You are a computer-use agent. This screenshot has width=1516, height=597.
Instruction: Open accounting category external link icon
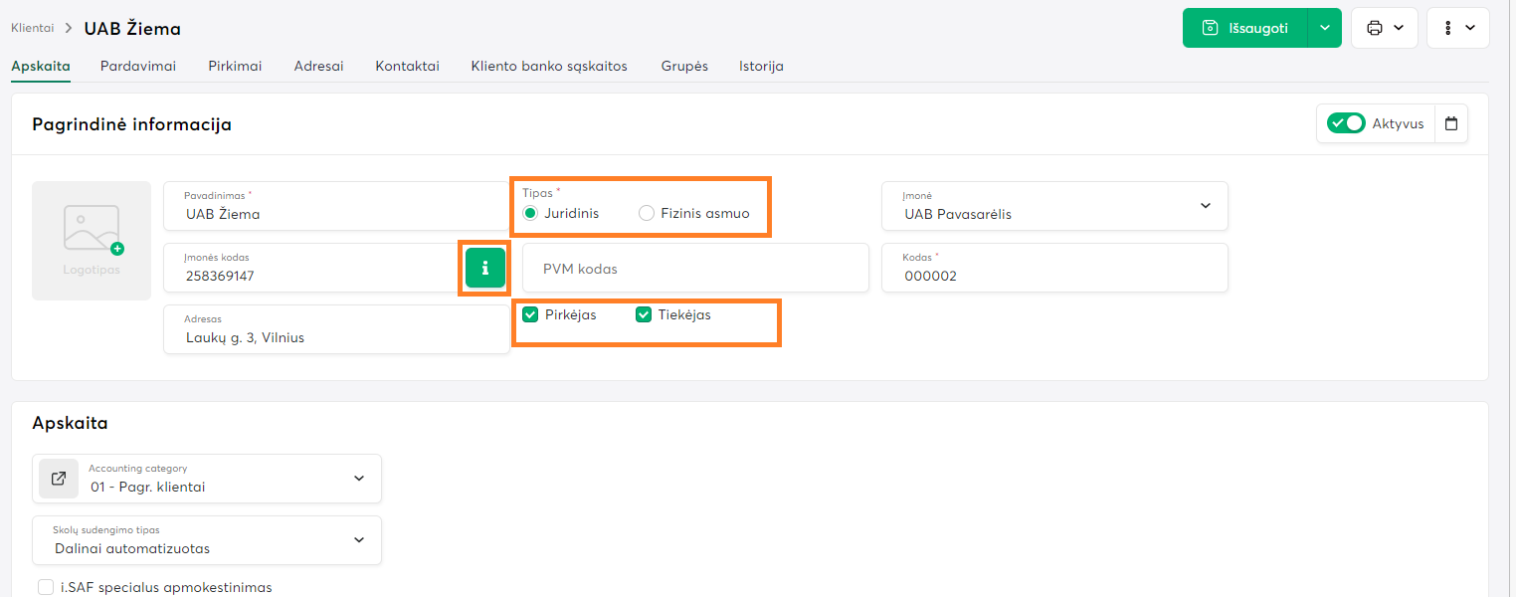(59, 479)
